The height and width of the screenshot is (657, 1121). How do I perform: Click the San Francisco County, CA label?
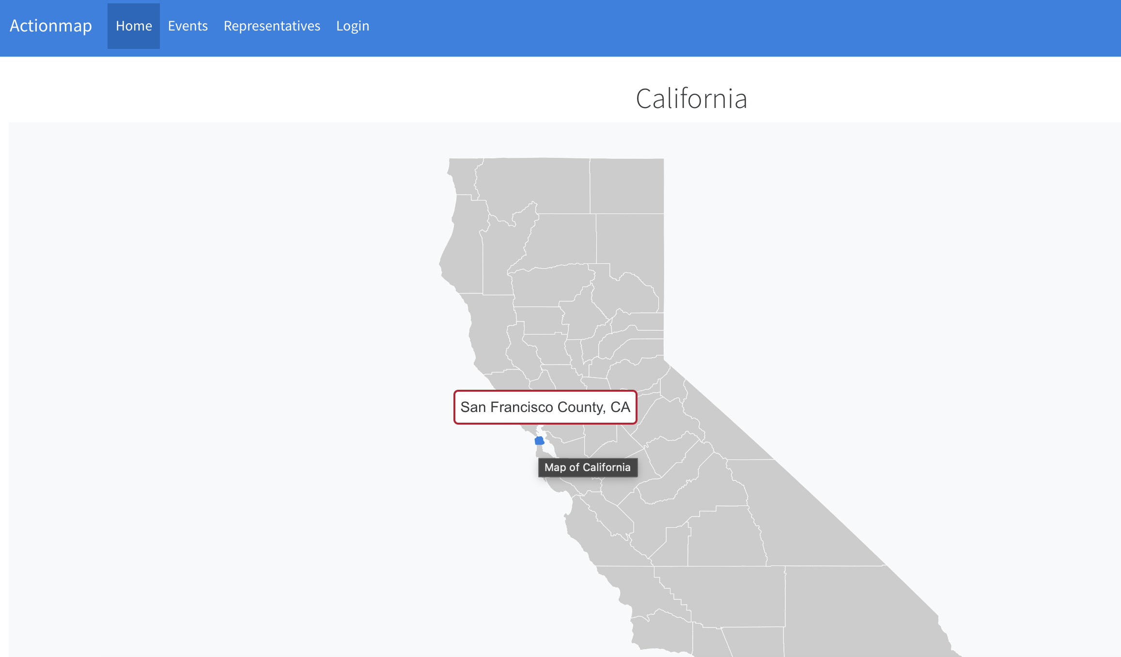pyautogui.click(x=545, y=407)
